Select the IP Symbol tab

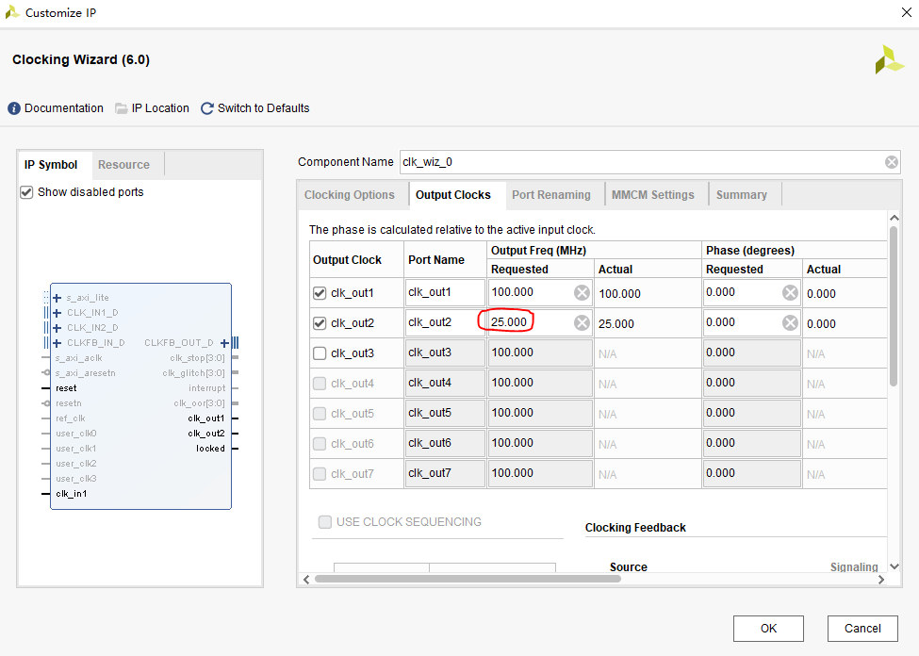click(50, 165)
